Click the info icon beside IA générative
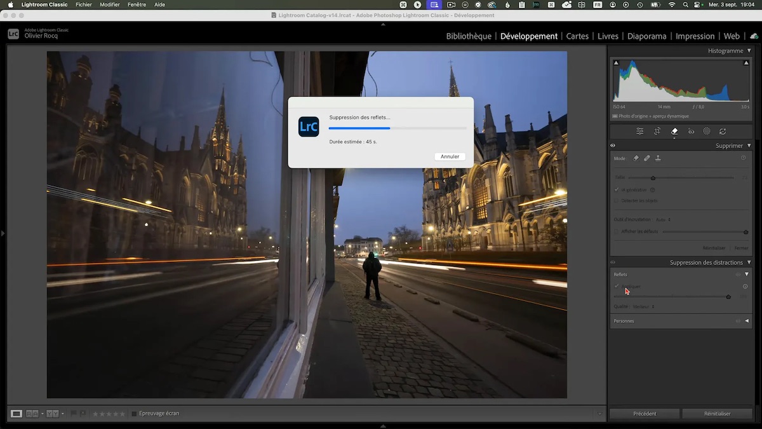The width and height of the screenshot is (762, 429). pos(653,190)
